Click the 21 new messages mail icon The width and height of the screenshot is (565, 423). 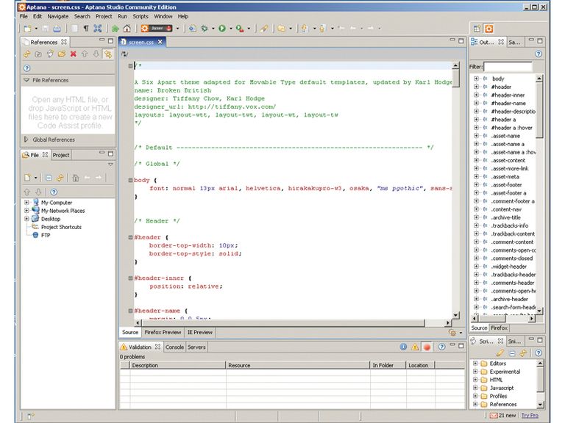pyautogui.click(x=494, y=415)
